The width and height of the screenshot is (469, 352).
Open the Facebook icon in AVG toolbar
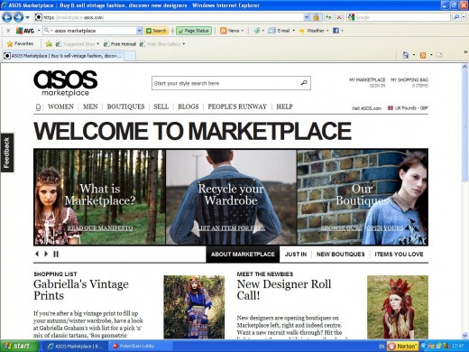336,31
